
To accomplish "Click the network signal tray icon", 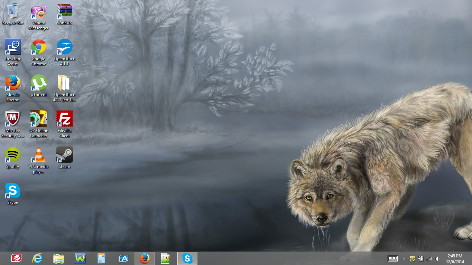I will click(x=429, y=259).
